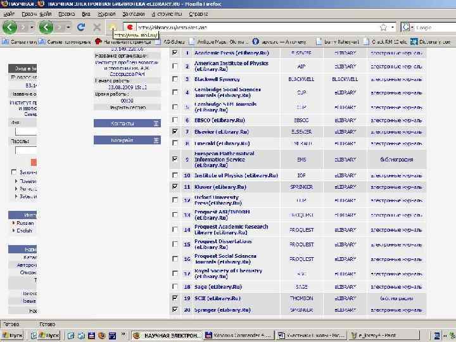Expand hidden system tray icons
456x342 pixels.
pos(444,336)
